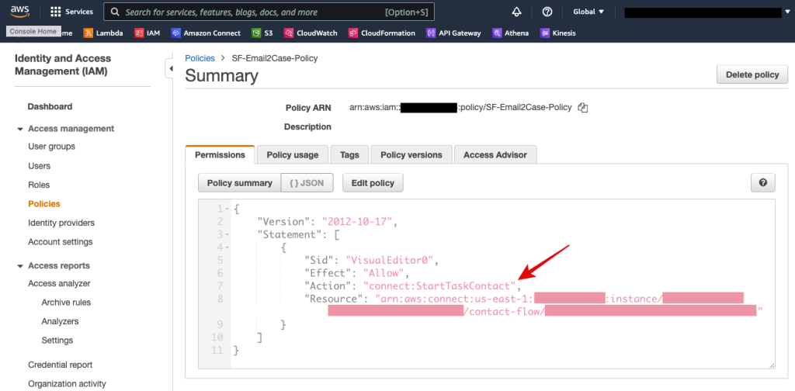Image resolution: width=795 pixels, height=391 pixels.
Task: Switch to the Policy usage tab
Action: (x=293, y=155)
